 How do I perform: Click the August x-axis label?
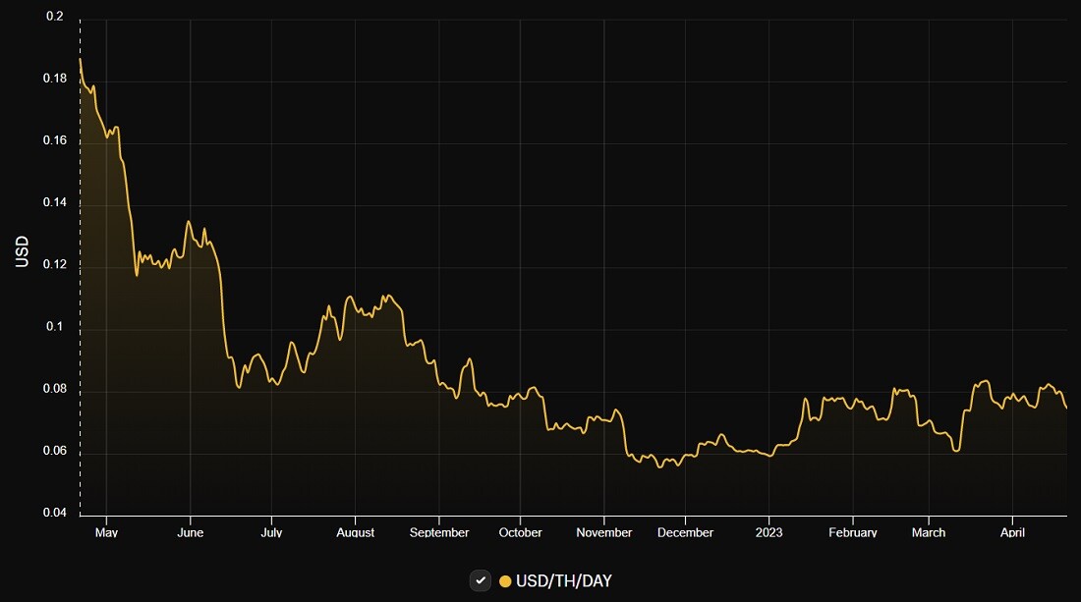pyautogui.click(x=355, y=532)
